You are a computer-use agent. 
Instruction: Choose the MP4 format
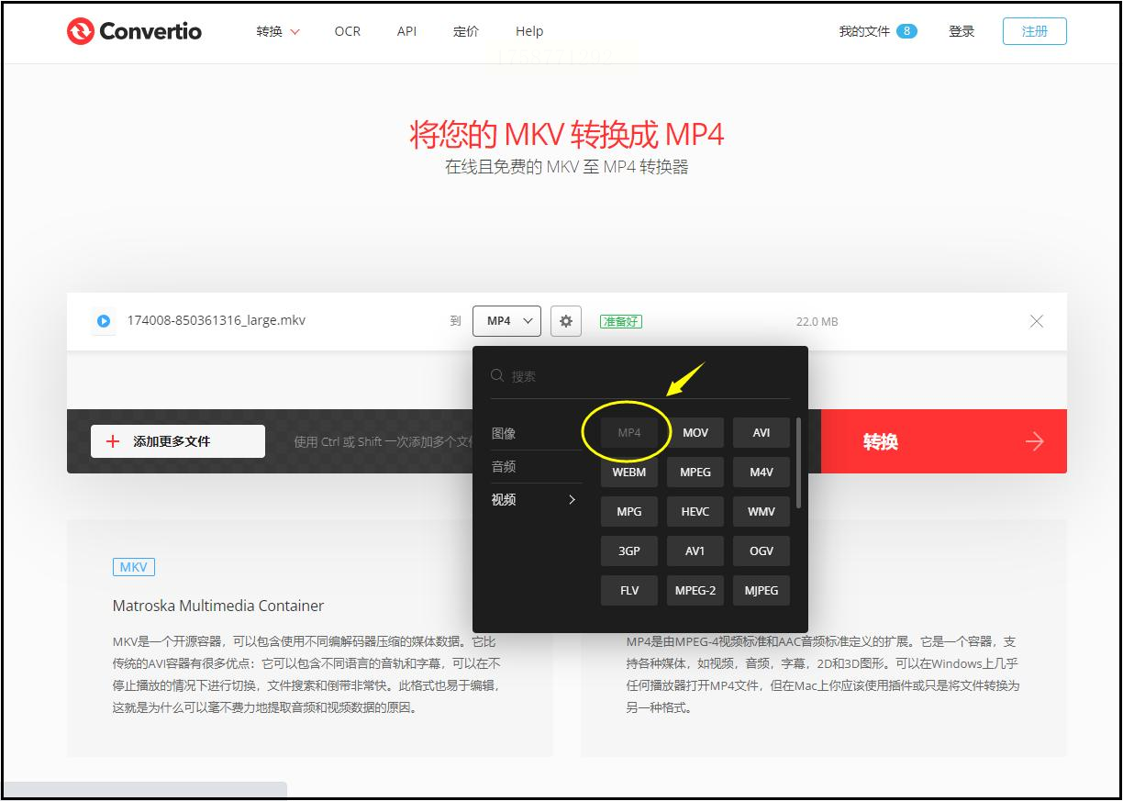coord(629,433)
